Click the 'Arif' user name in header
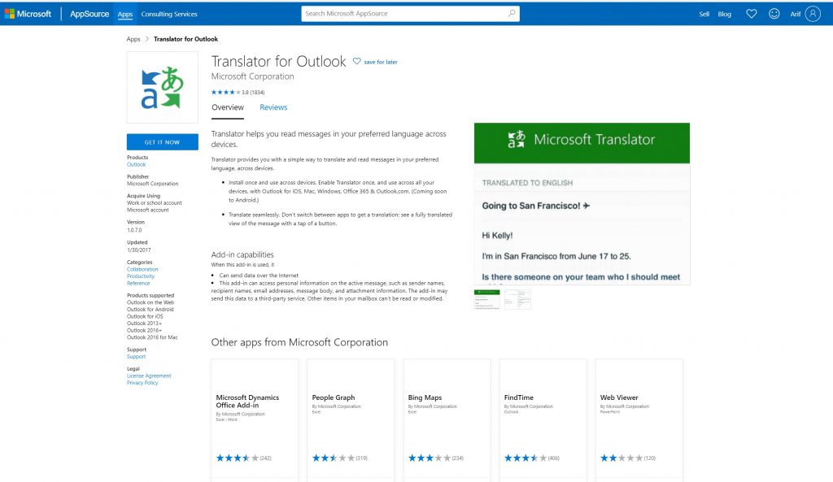This screenshot has height=482, width=833. (x=795, y=15)
